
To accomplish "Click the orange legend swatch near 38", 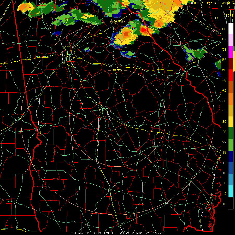I will [x=231, y=99].
